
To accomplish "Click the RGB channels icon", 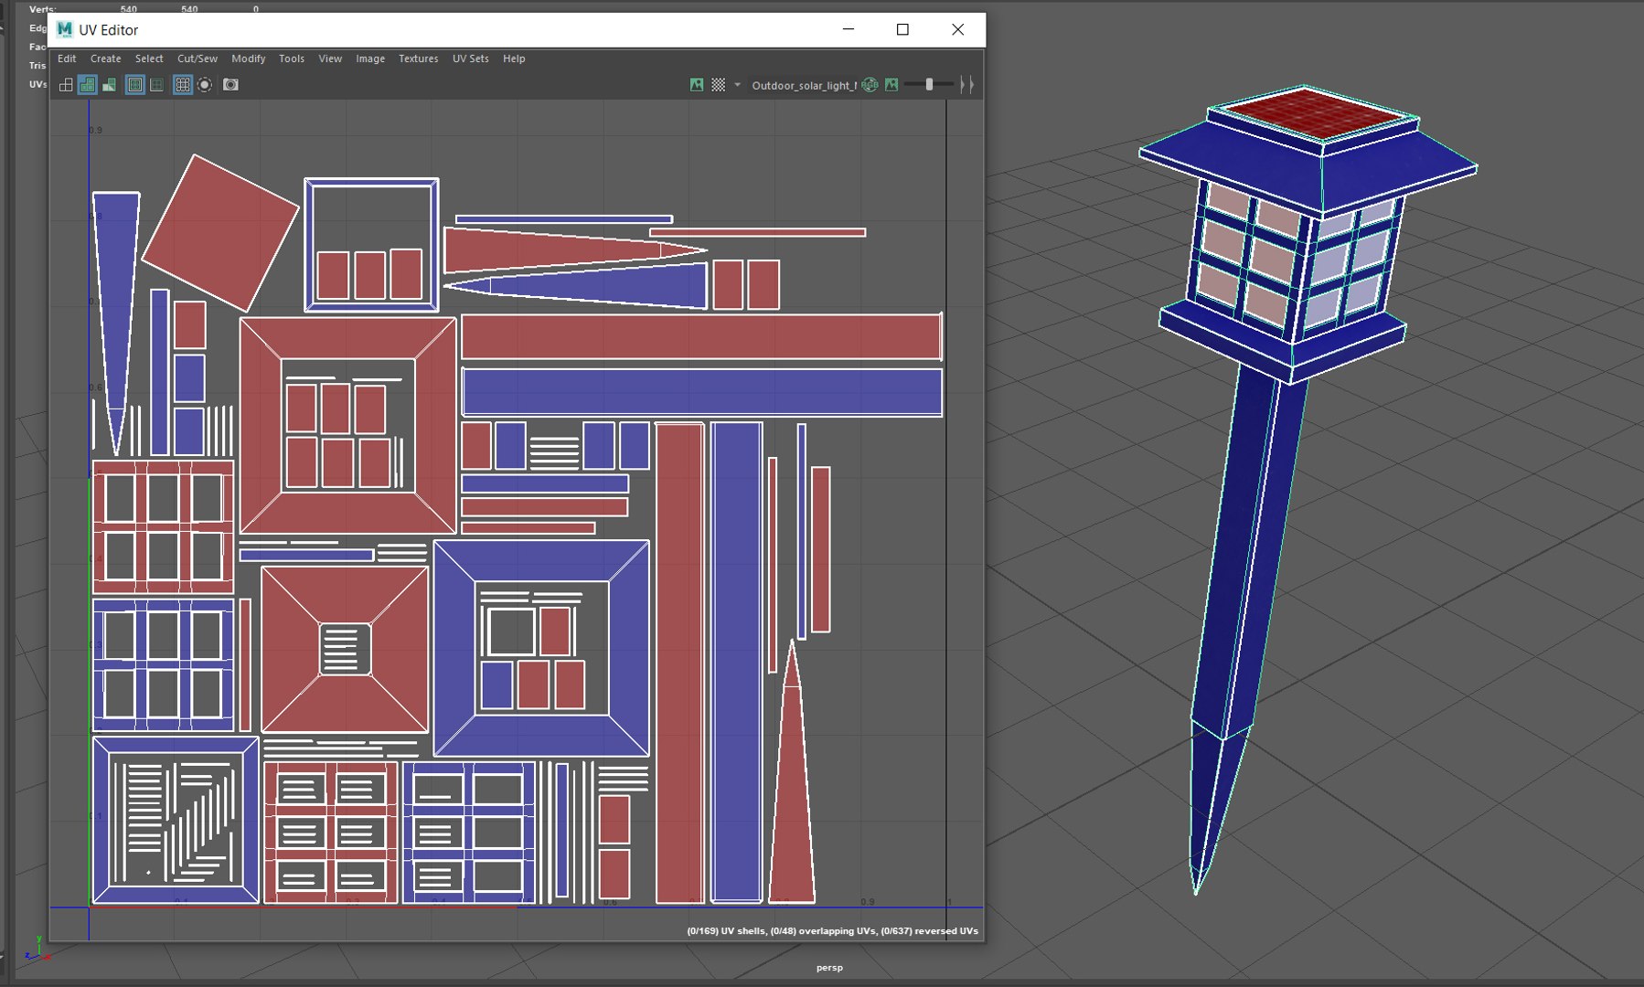I will coord(870,85).
